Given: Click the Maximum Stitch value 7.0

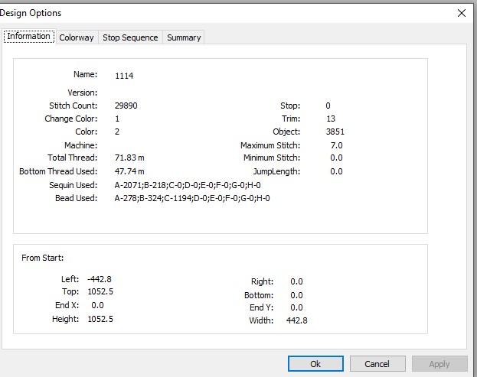Looking at the screenshot, I should [x=336, y=145].
